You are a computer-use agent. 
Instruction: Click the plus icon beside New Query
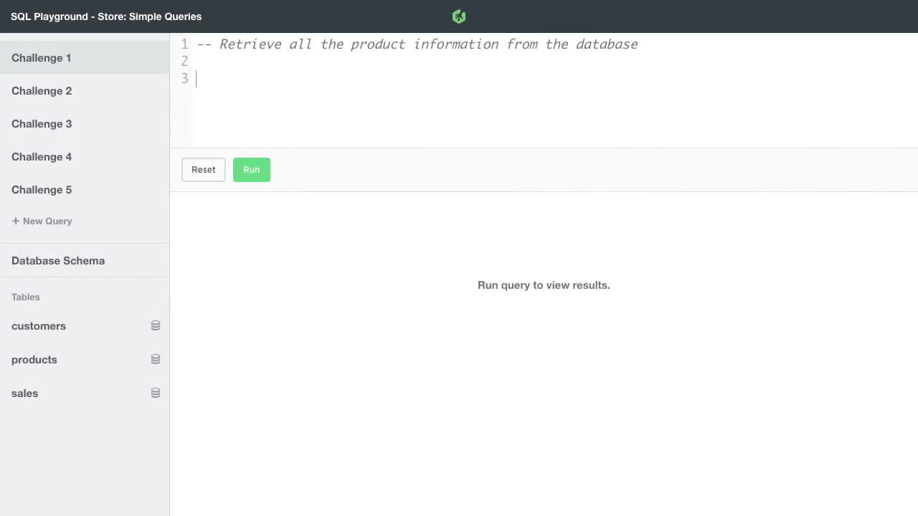[15, 221]
